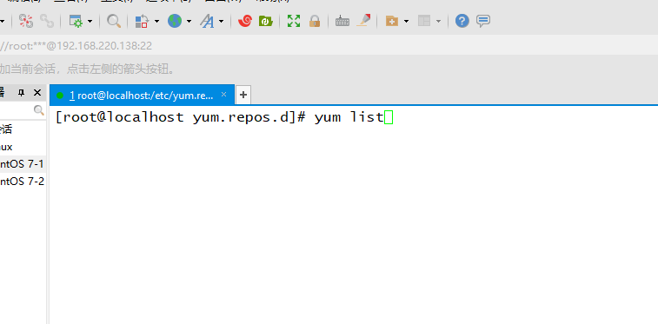Click the hint text ending 点击左侧的箭头按钮

click(x=87, y=69)
